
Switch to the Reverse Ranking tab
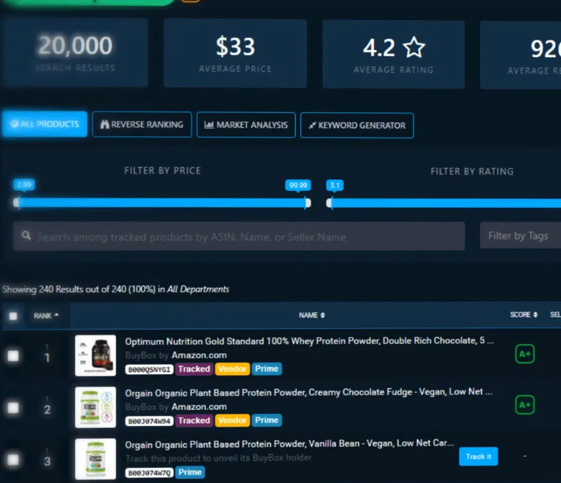click(x=142, y=125)
